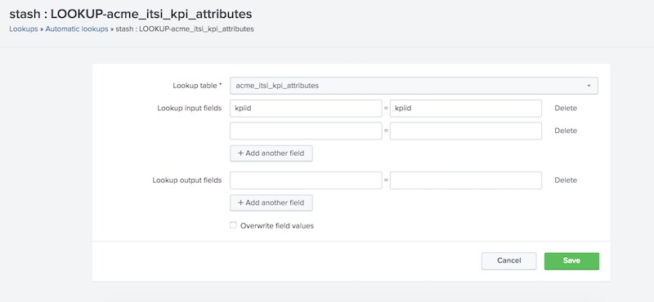
Task: Click the page title stash : LOOKUP-acme_itsi_kpi_attributes
Action: [x=131, y=14]
